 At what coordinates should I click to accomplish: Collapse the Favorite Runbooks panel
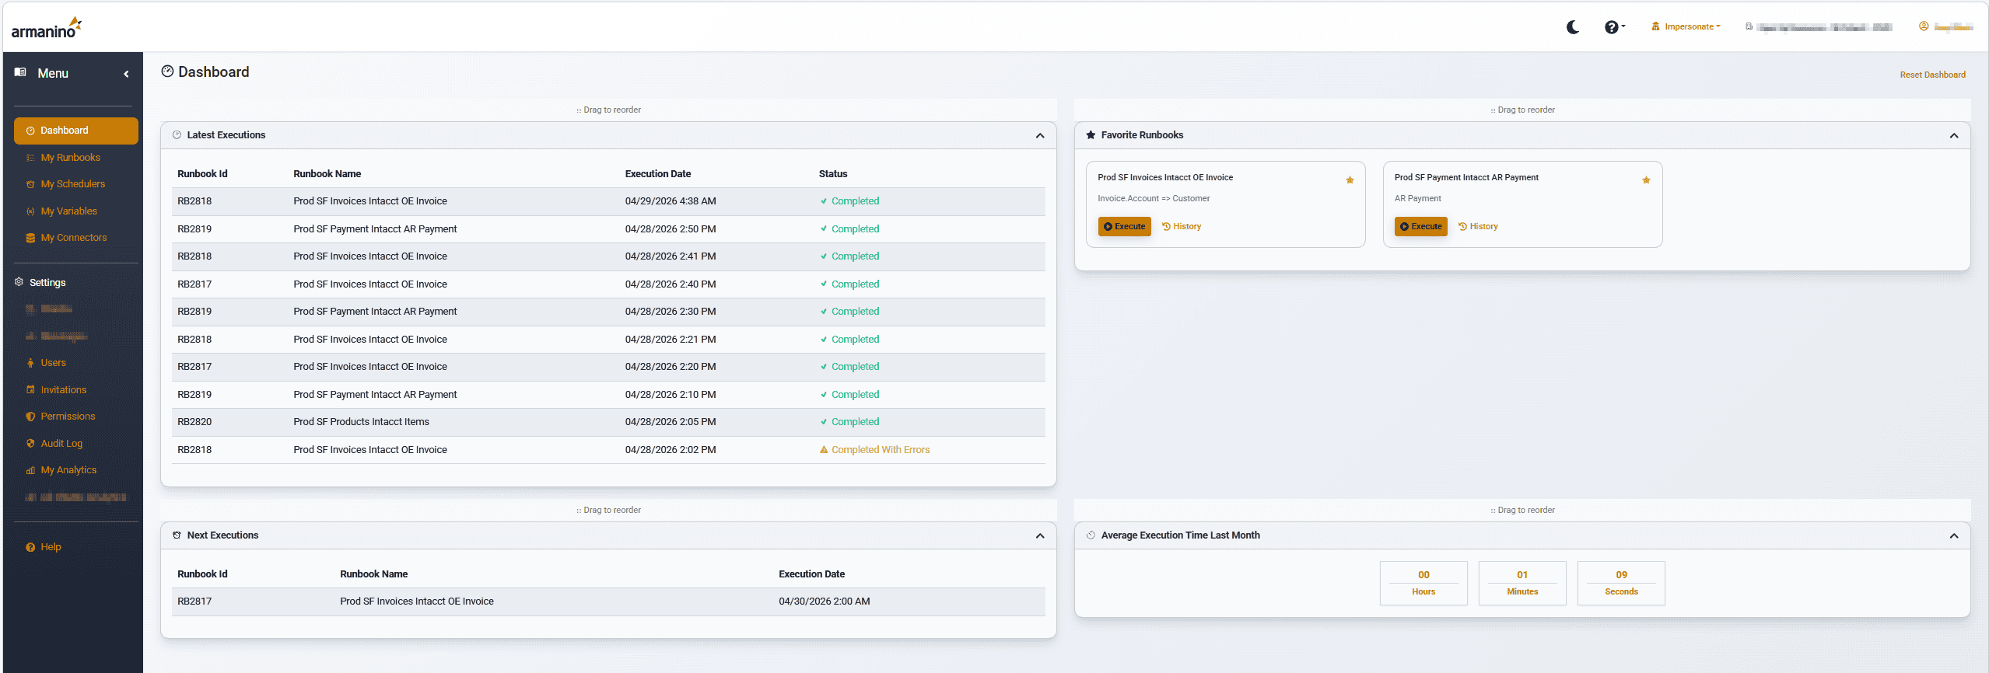[1954, 136]
